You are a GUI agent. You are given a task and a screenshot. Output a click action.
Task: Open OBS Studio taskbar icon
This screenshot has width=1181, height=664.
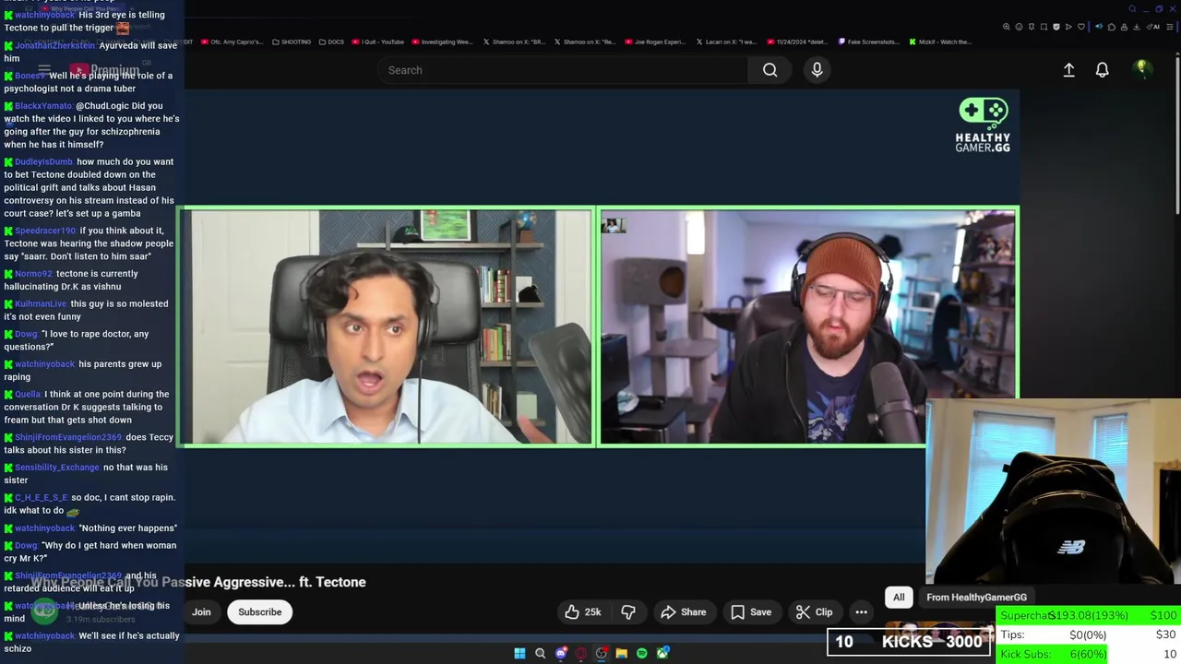click(602, 653)
